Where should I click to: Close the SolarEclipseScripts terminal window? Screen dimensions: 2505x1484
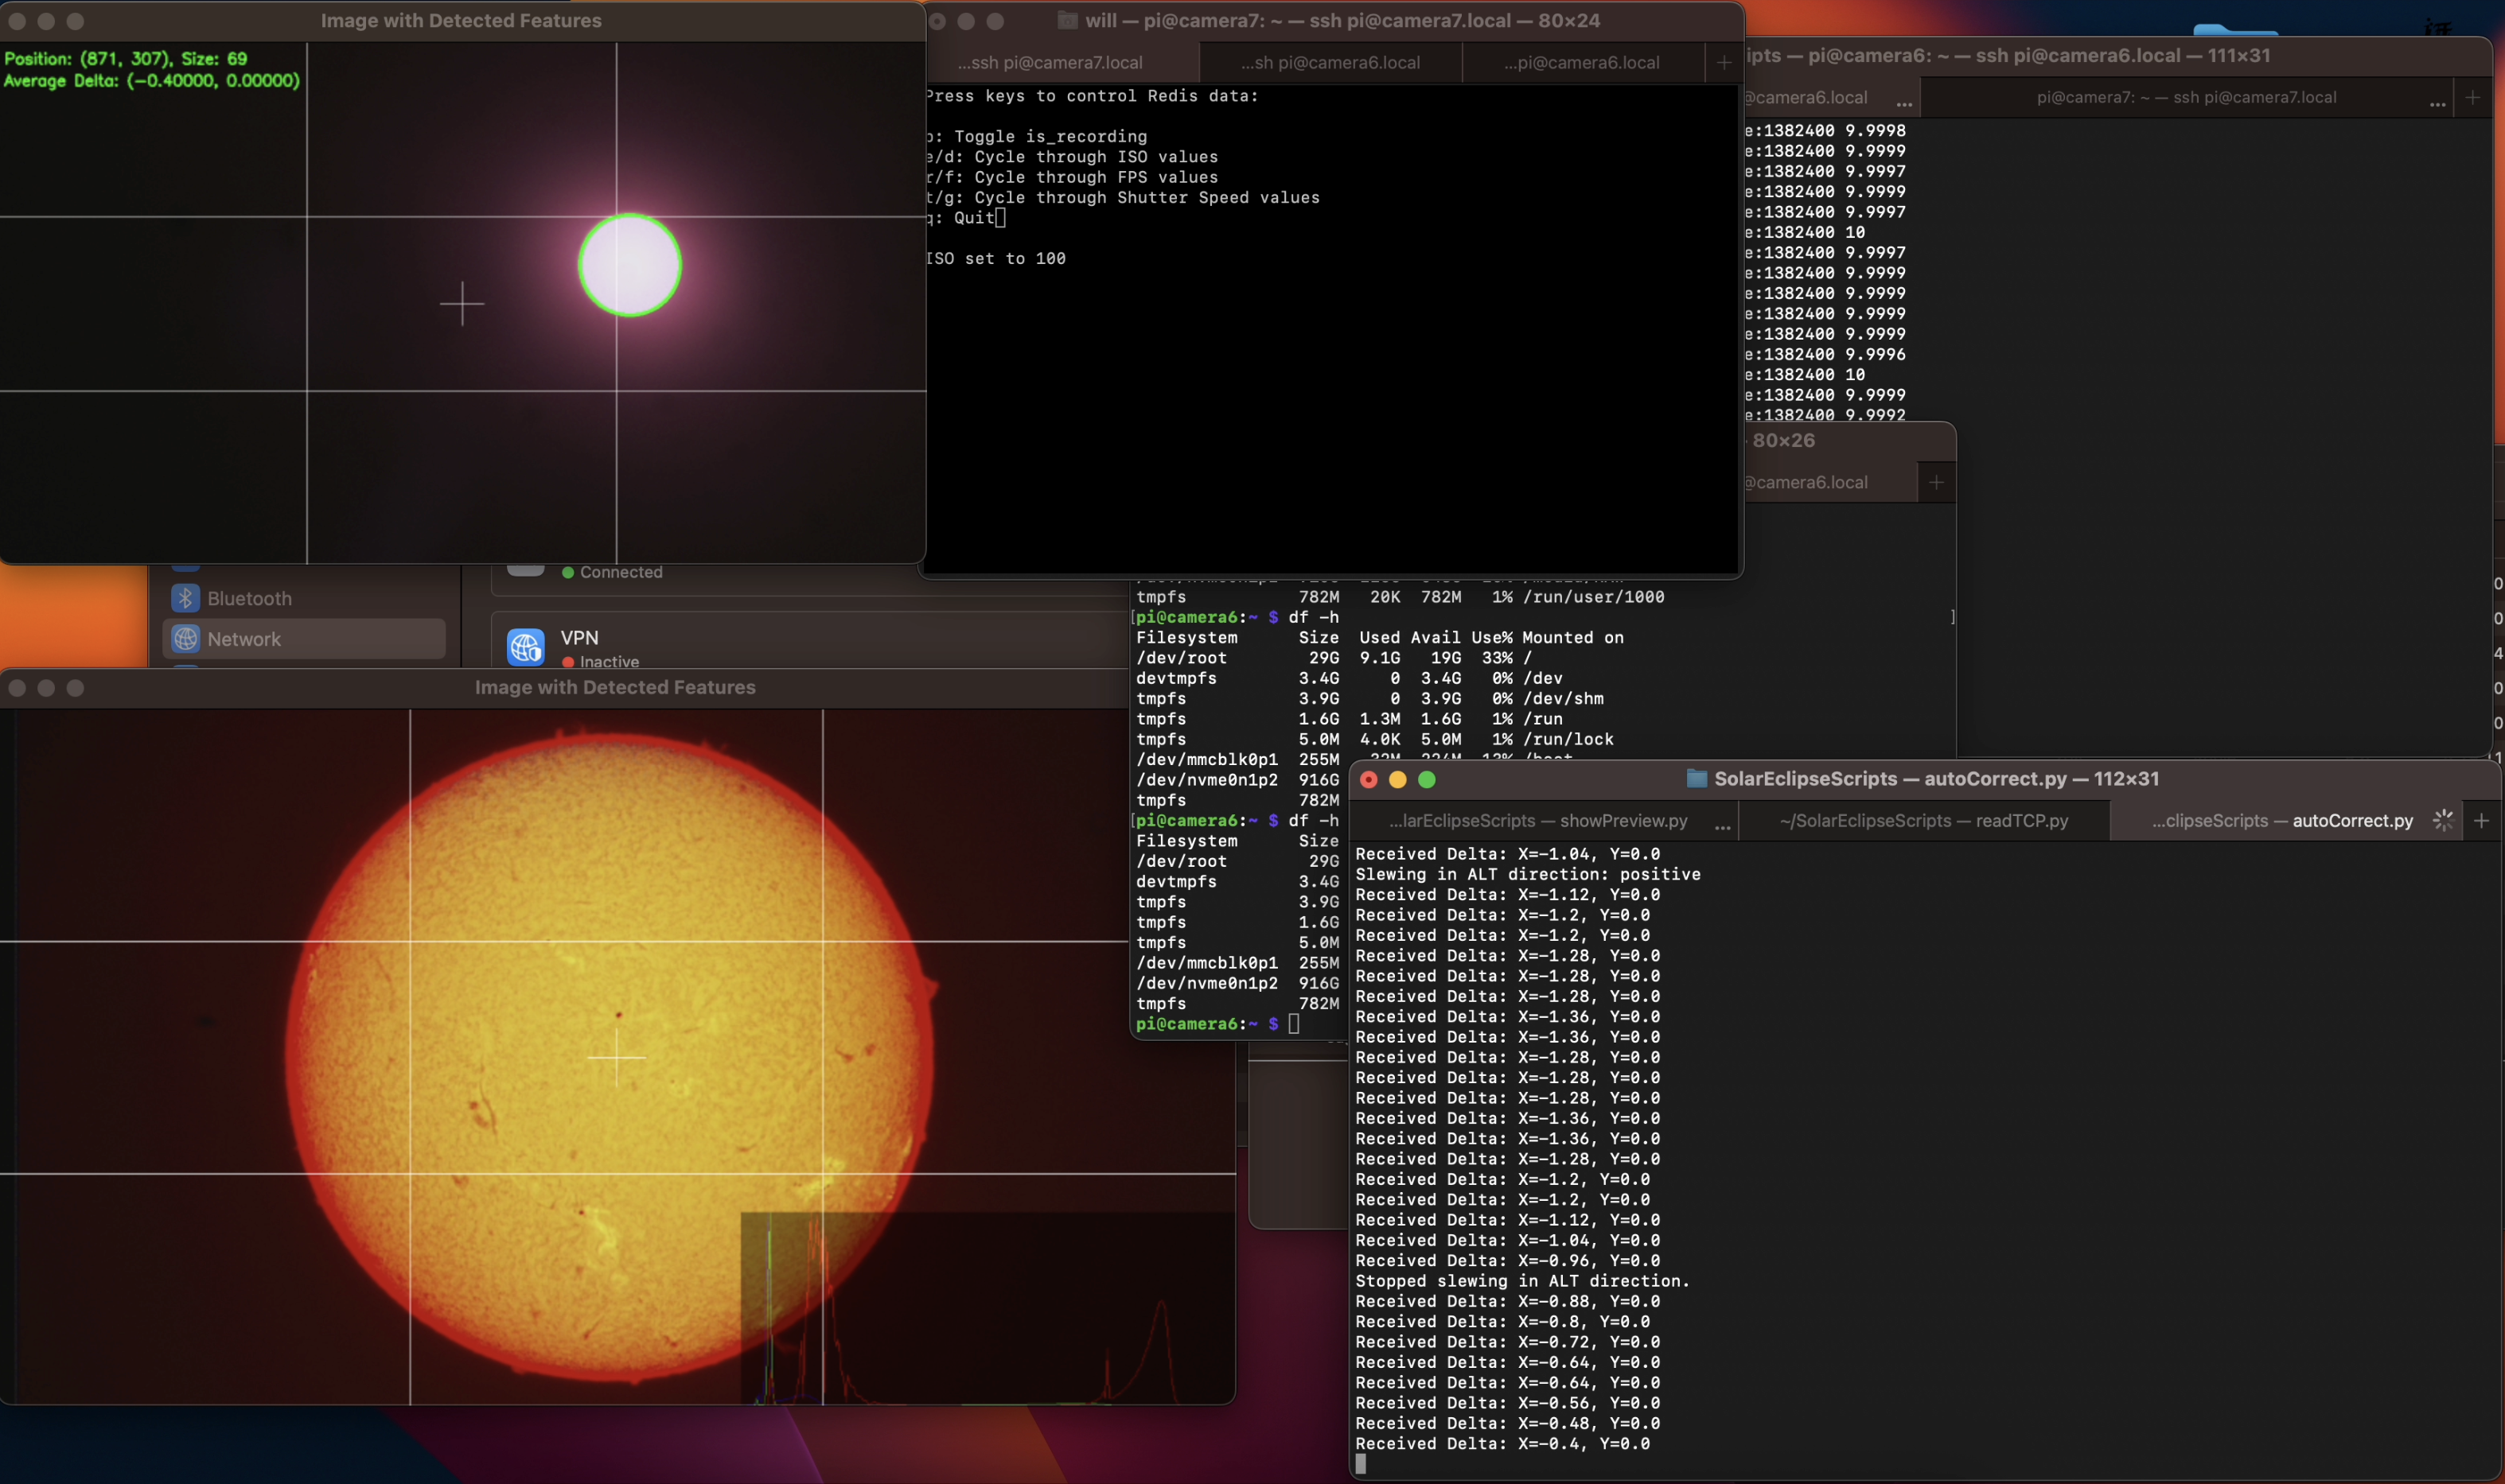coord(1369,779)
